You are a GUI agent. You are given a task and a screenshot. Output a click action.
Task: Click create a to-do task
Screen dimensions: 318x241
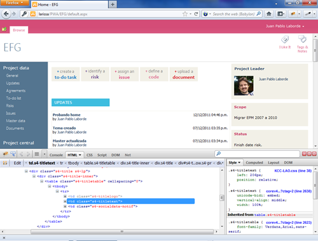coord(66,74)
